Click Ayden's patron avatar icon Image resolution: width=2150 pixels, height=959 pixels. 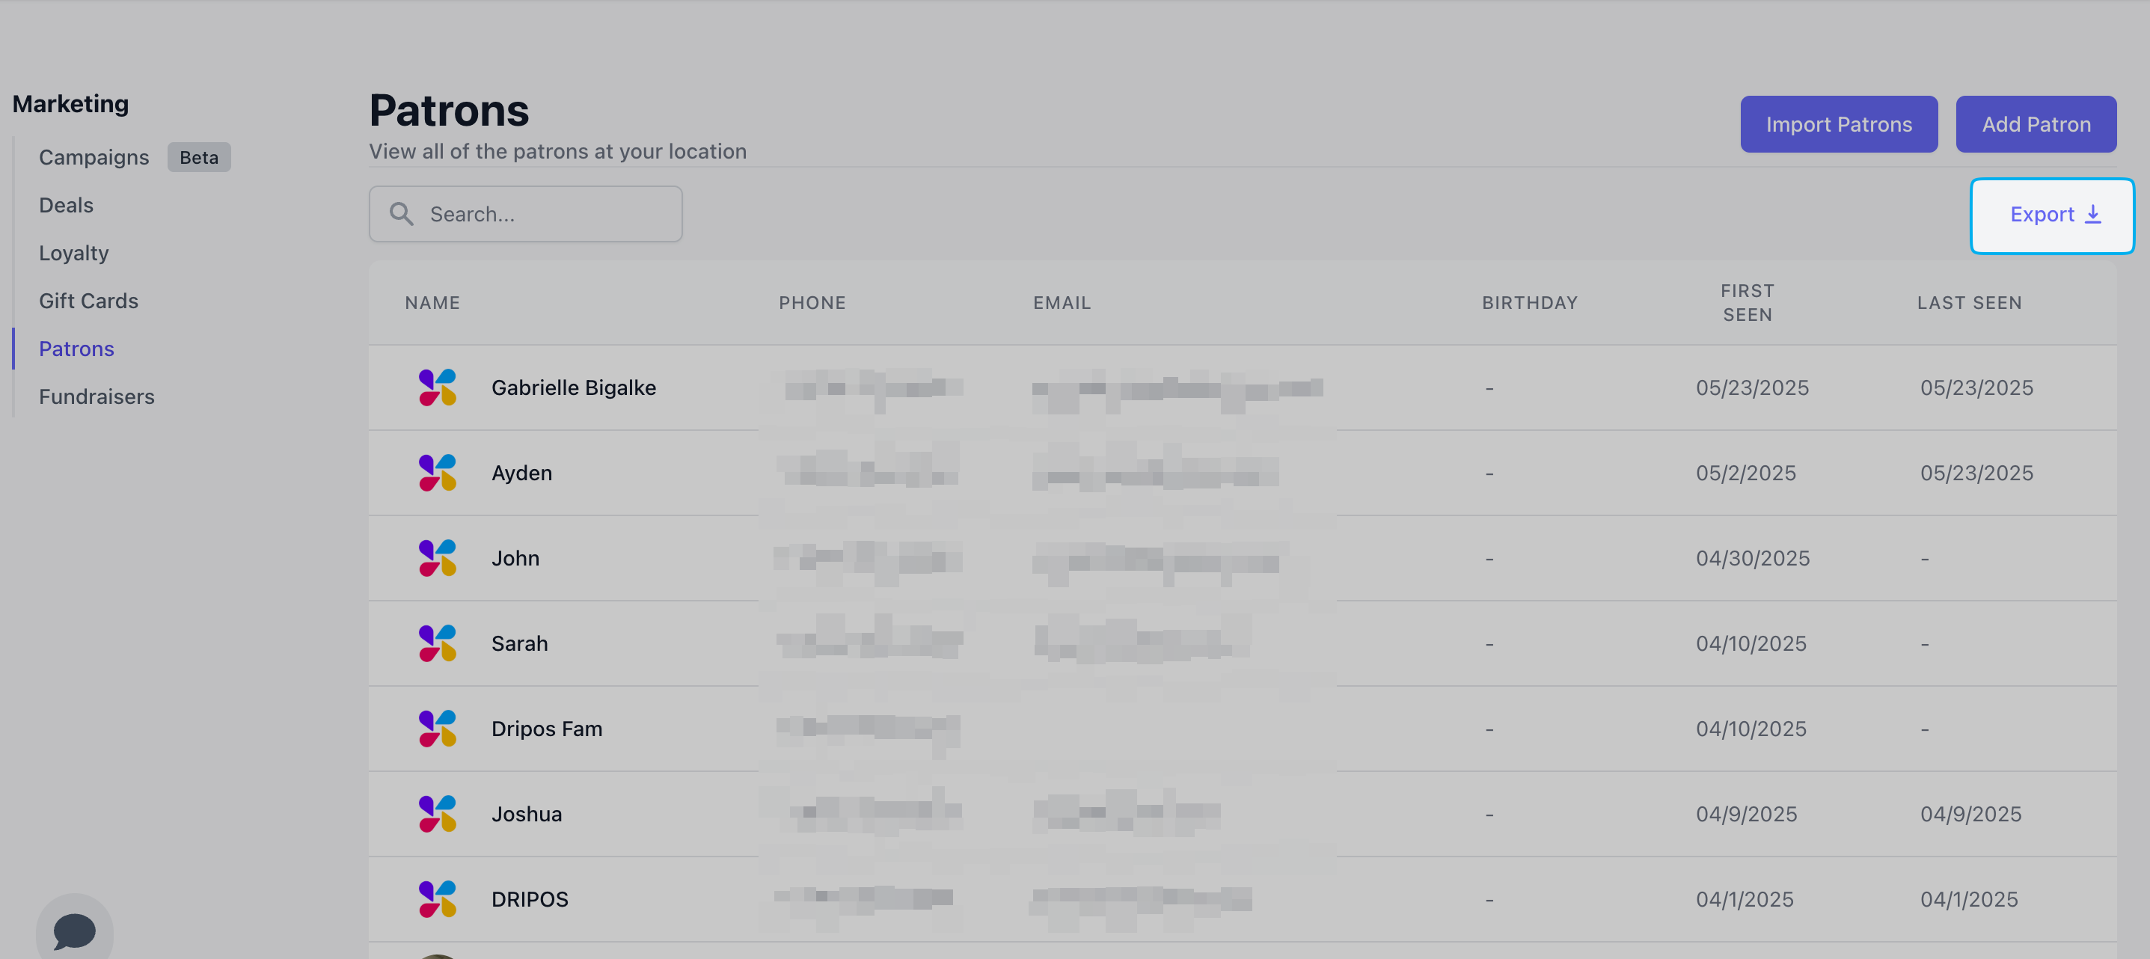(x=438, y=473)
